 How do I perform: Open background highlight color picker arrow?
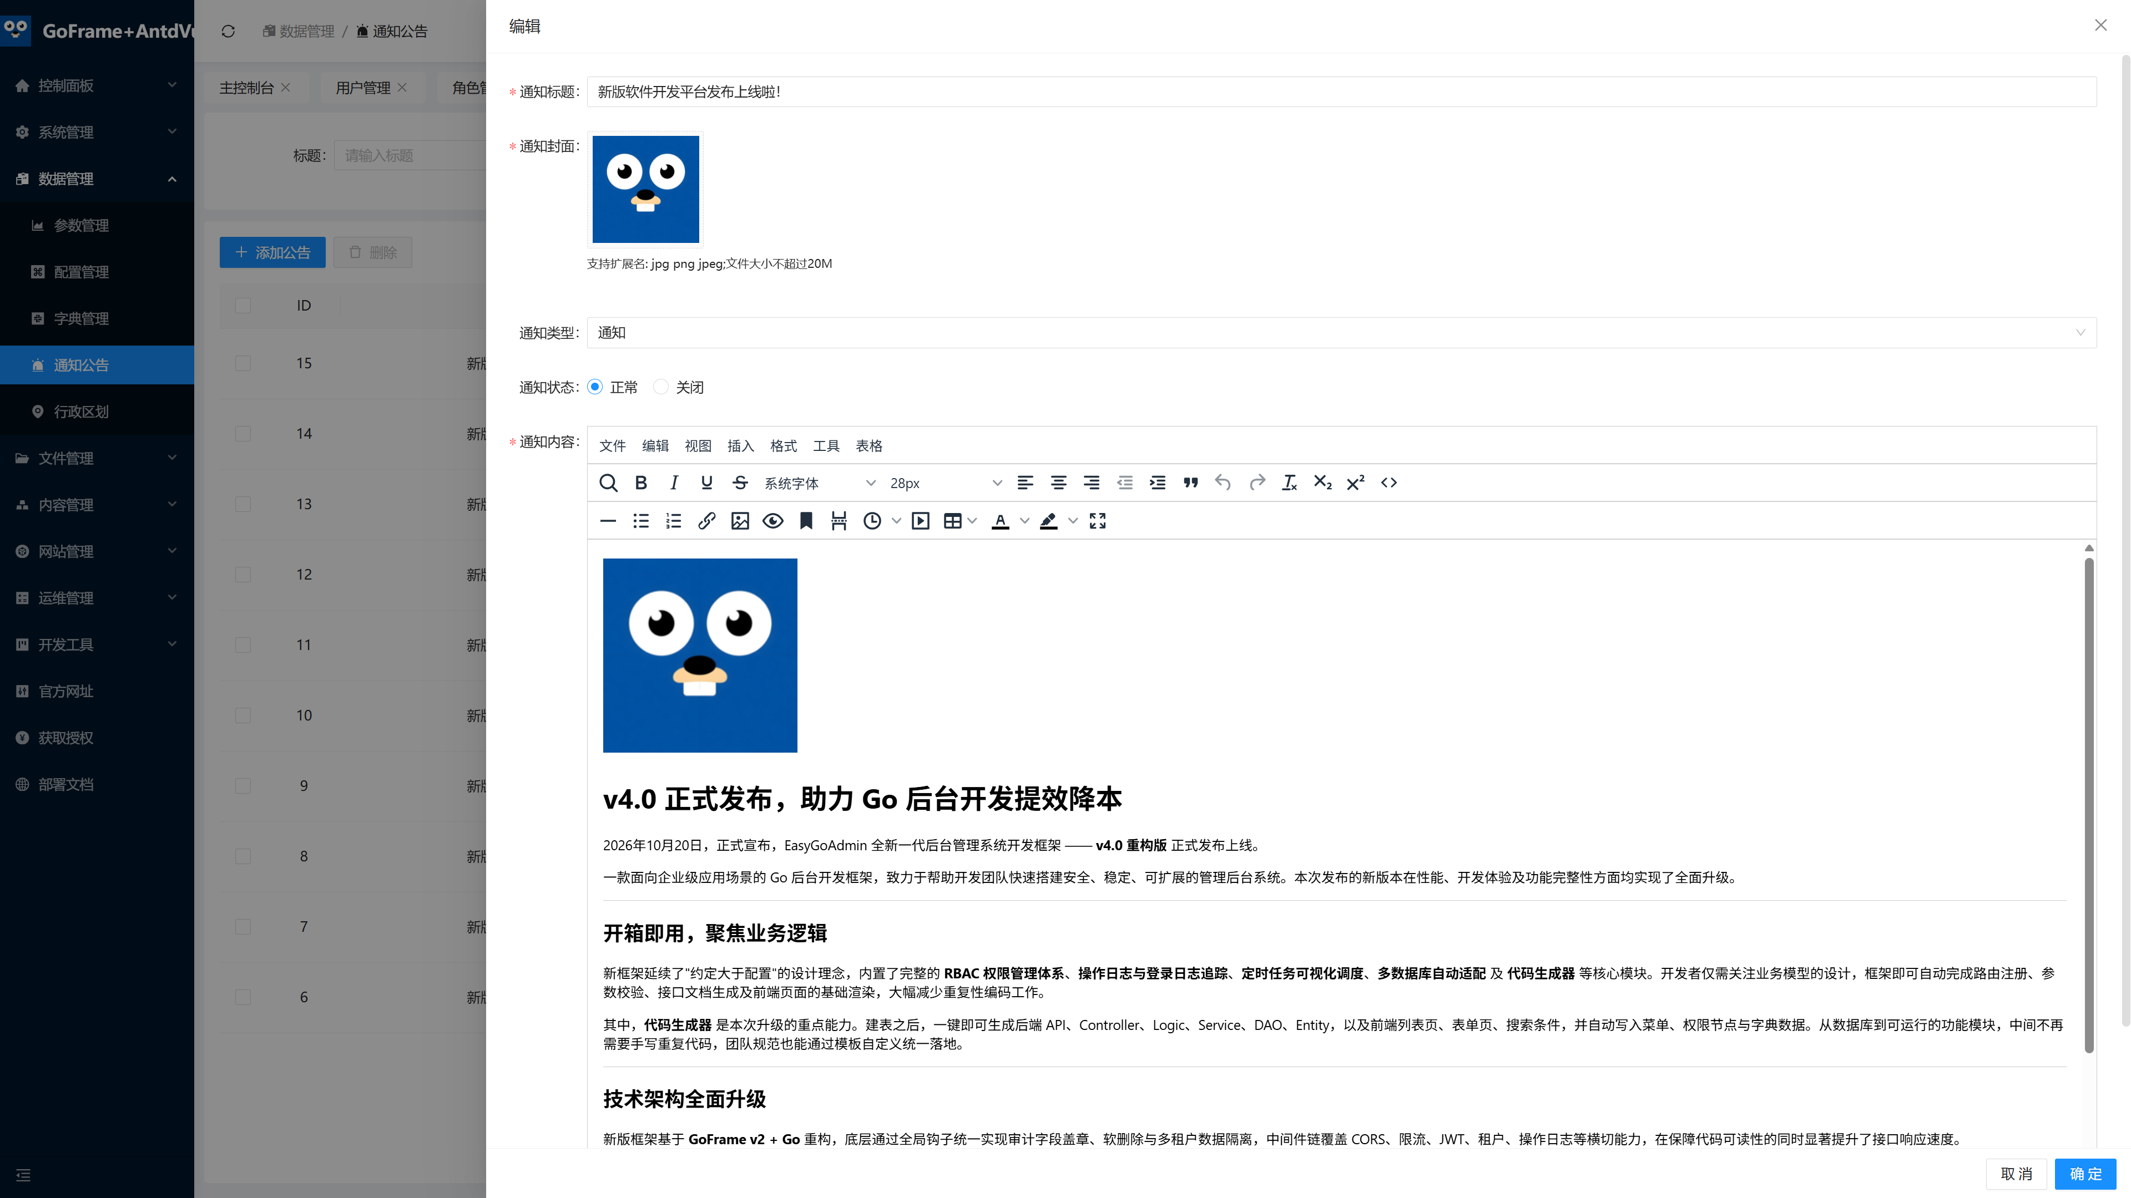coord(1073,521)
